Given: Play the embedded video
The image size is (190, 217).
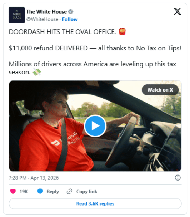Looking at the screenshot, I should tap(95, 126).
